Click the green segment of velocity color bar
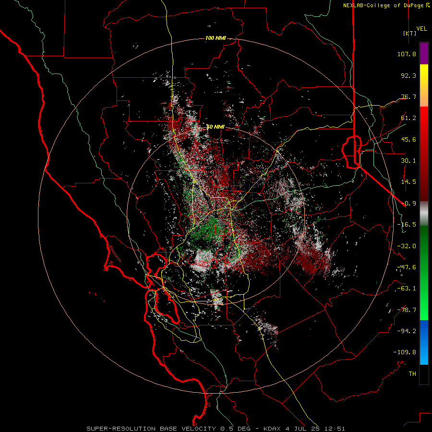 (x=424, y=273)
